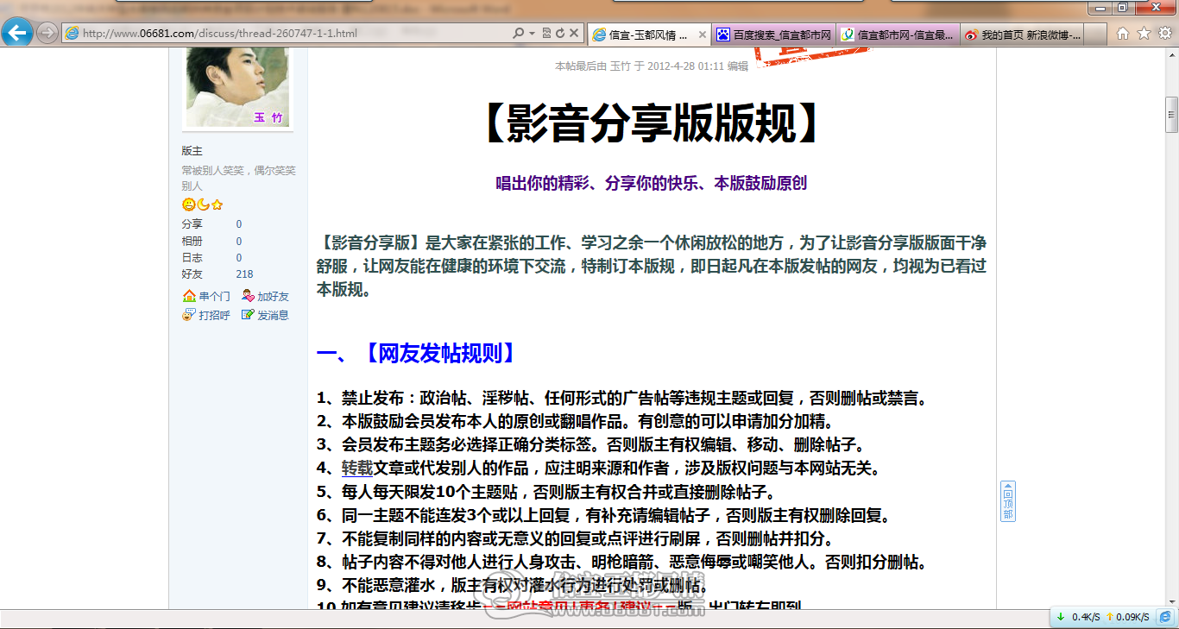Image resolution: width=1179 pixels, height=629 pixels.
Task: Click the sun rank icon under the signature
Action: click(188, 204)
